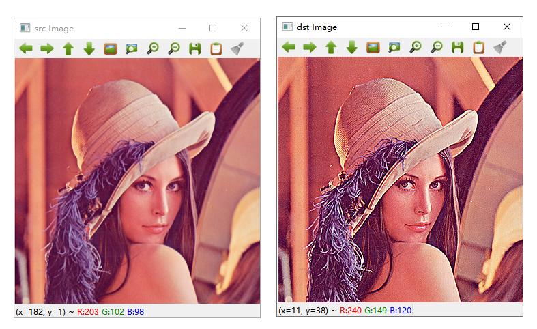Screen dimensions: 537x329
Task: Click R:203 value in src status bar
Action: click(88, 312)
